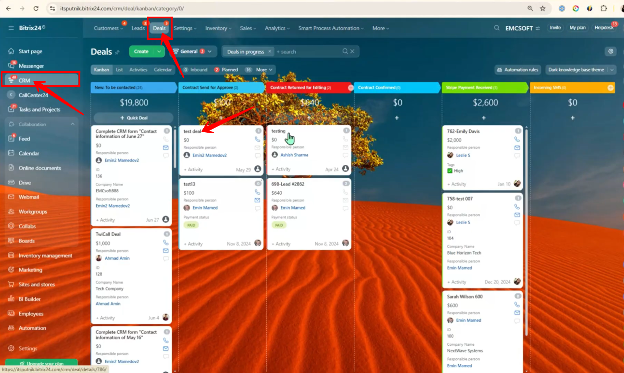Open Tasks and Projects in sidebar

click(x=39, y=109)
